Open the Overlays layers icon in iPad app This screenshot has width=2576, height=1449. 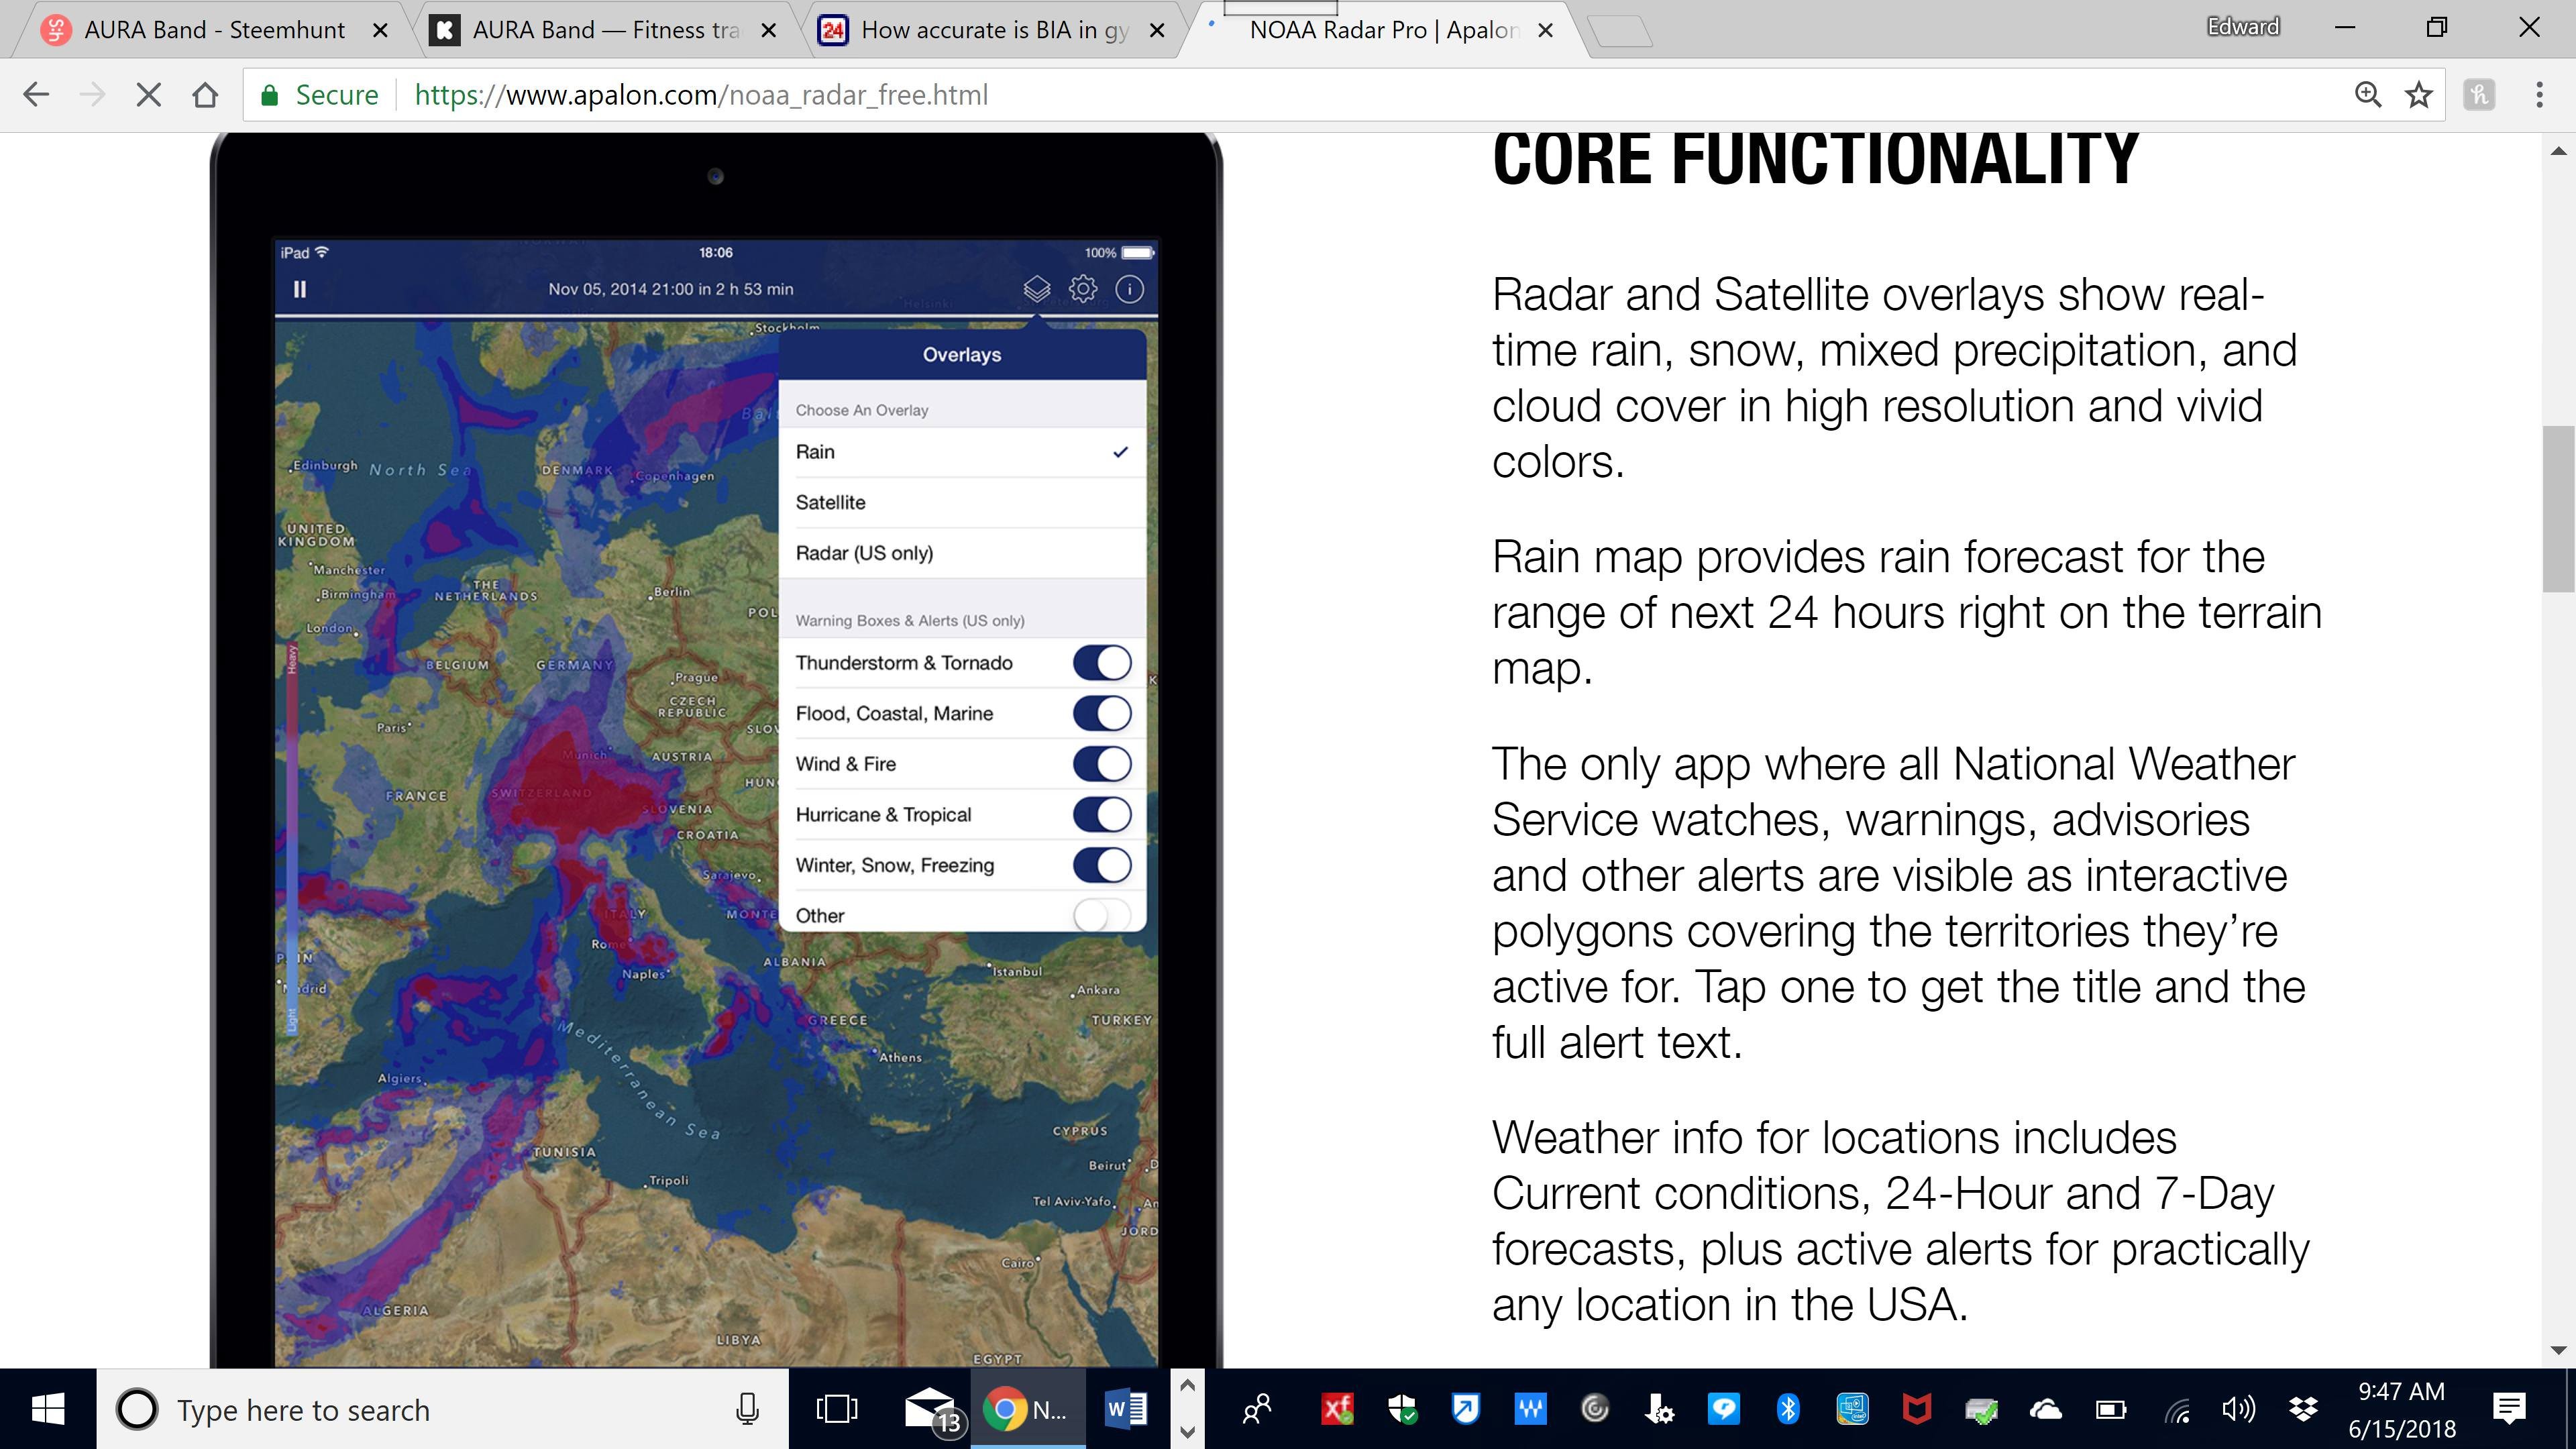tap(1037, 289)
